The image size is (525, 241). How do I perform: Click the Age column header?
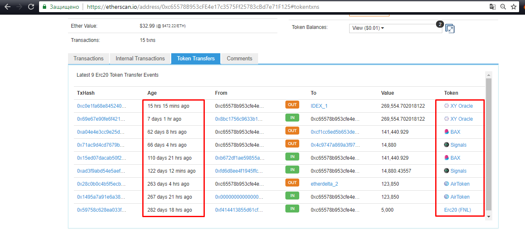pyautogui.click(x=152, y=93)
